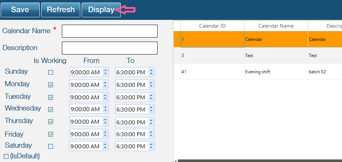342x162 pixels.
Task: Toggle the Saturday Is Working checkbox
Action: (x=51, y=146)
